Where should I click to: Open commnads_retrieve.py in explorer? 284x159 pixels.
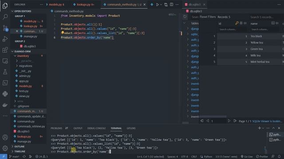coord(31,126)
